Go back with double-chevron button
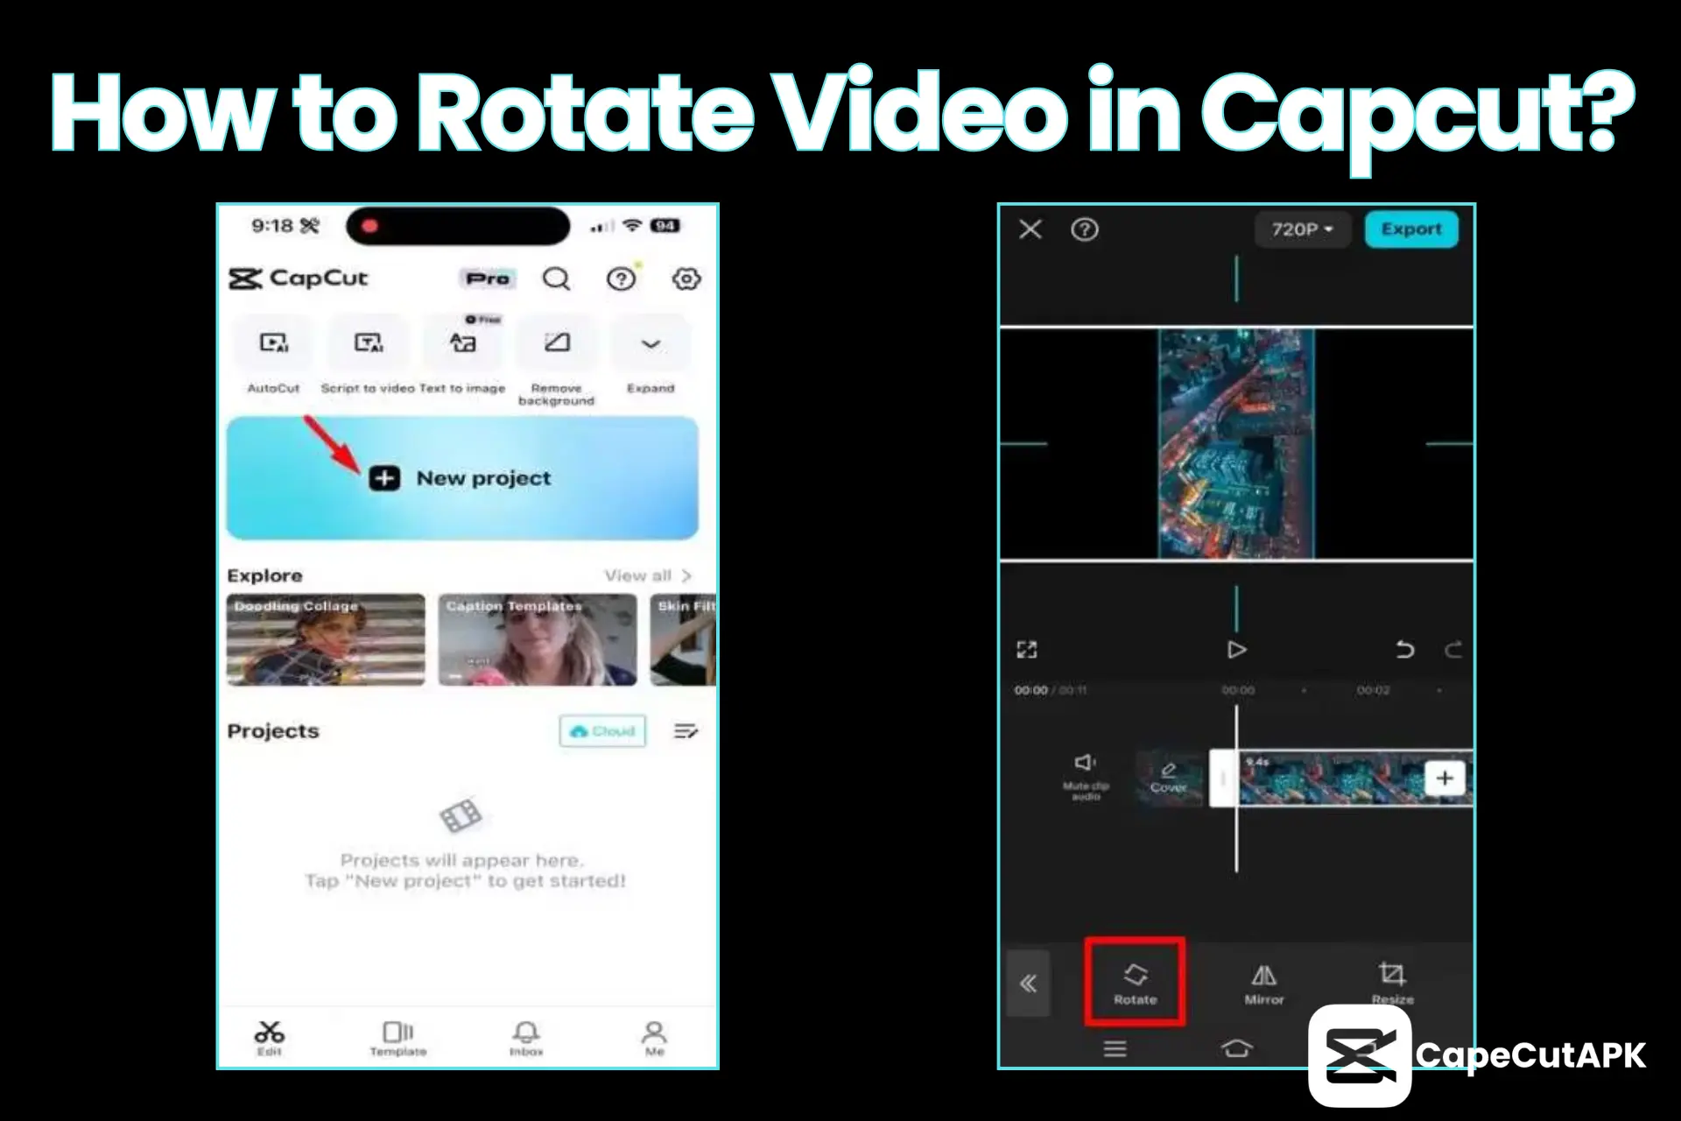Image resolution: width=1681 pixels, height=1121 pixels. pyautogui.click(x=1028, y=984)
